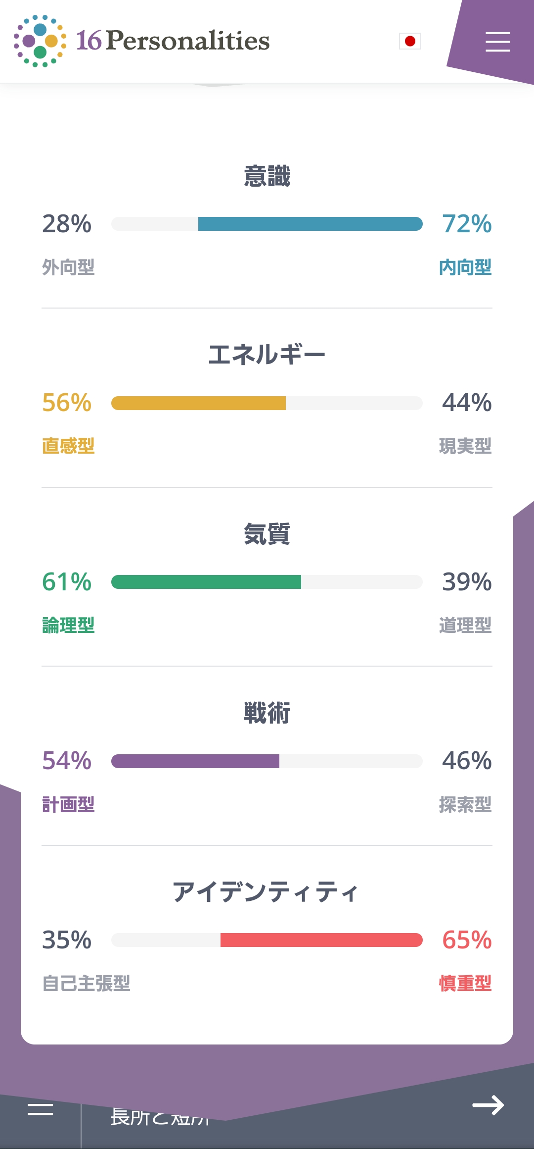Click the purple 戦術 judging bar
The width and height of the screenshot is (534, 1149).
[x=195, y=761]
